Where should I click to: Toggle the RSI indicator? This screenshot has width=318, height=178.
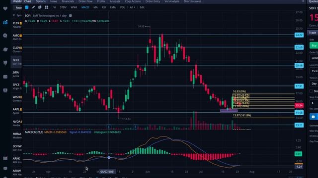[104, 7]
